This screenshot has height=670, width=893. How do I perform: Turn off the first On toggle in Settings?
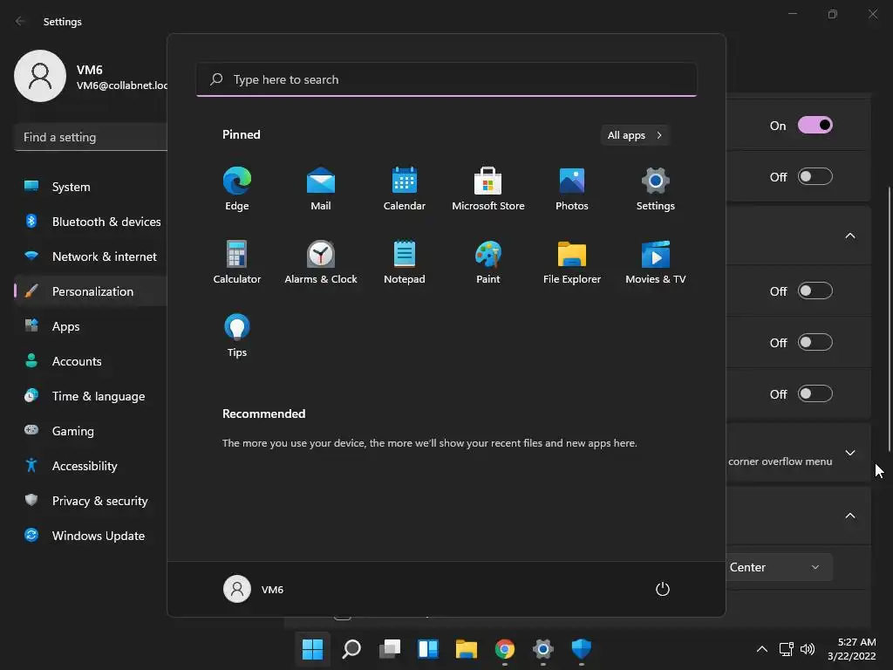pos(815,126)
